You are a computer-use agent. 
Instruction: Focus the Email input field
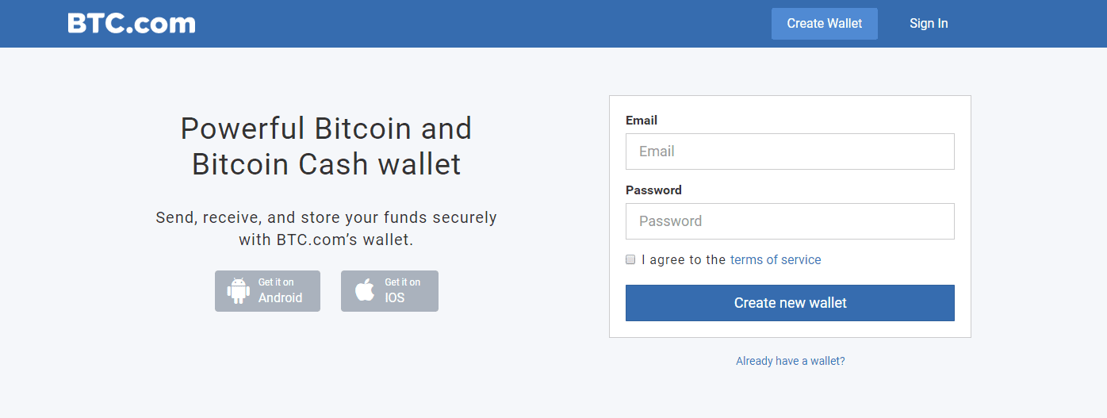[x=789, y=151]
